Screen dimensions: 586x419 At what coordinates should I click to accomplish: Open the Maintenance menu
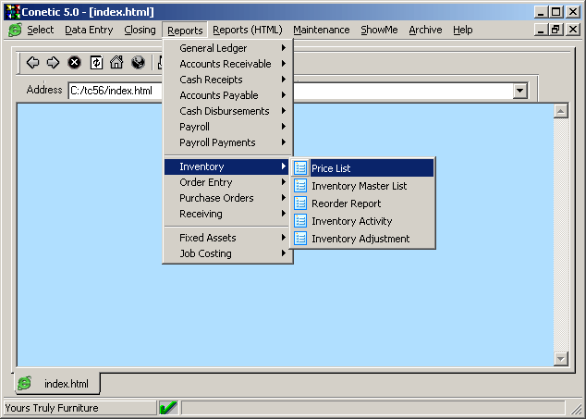click(322, 30)
